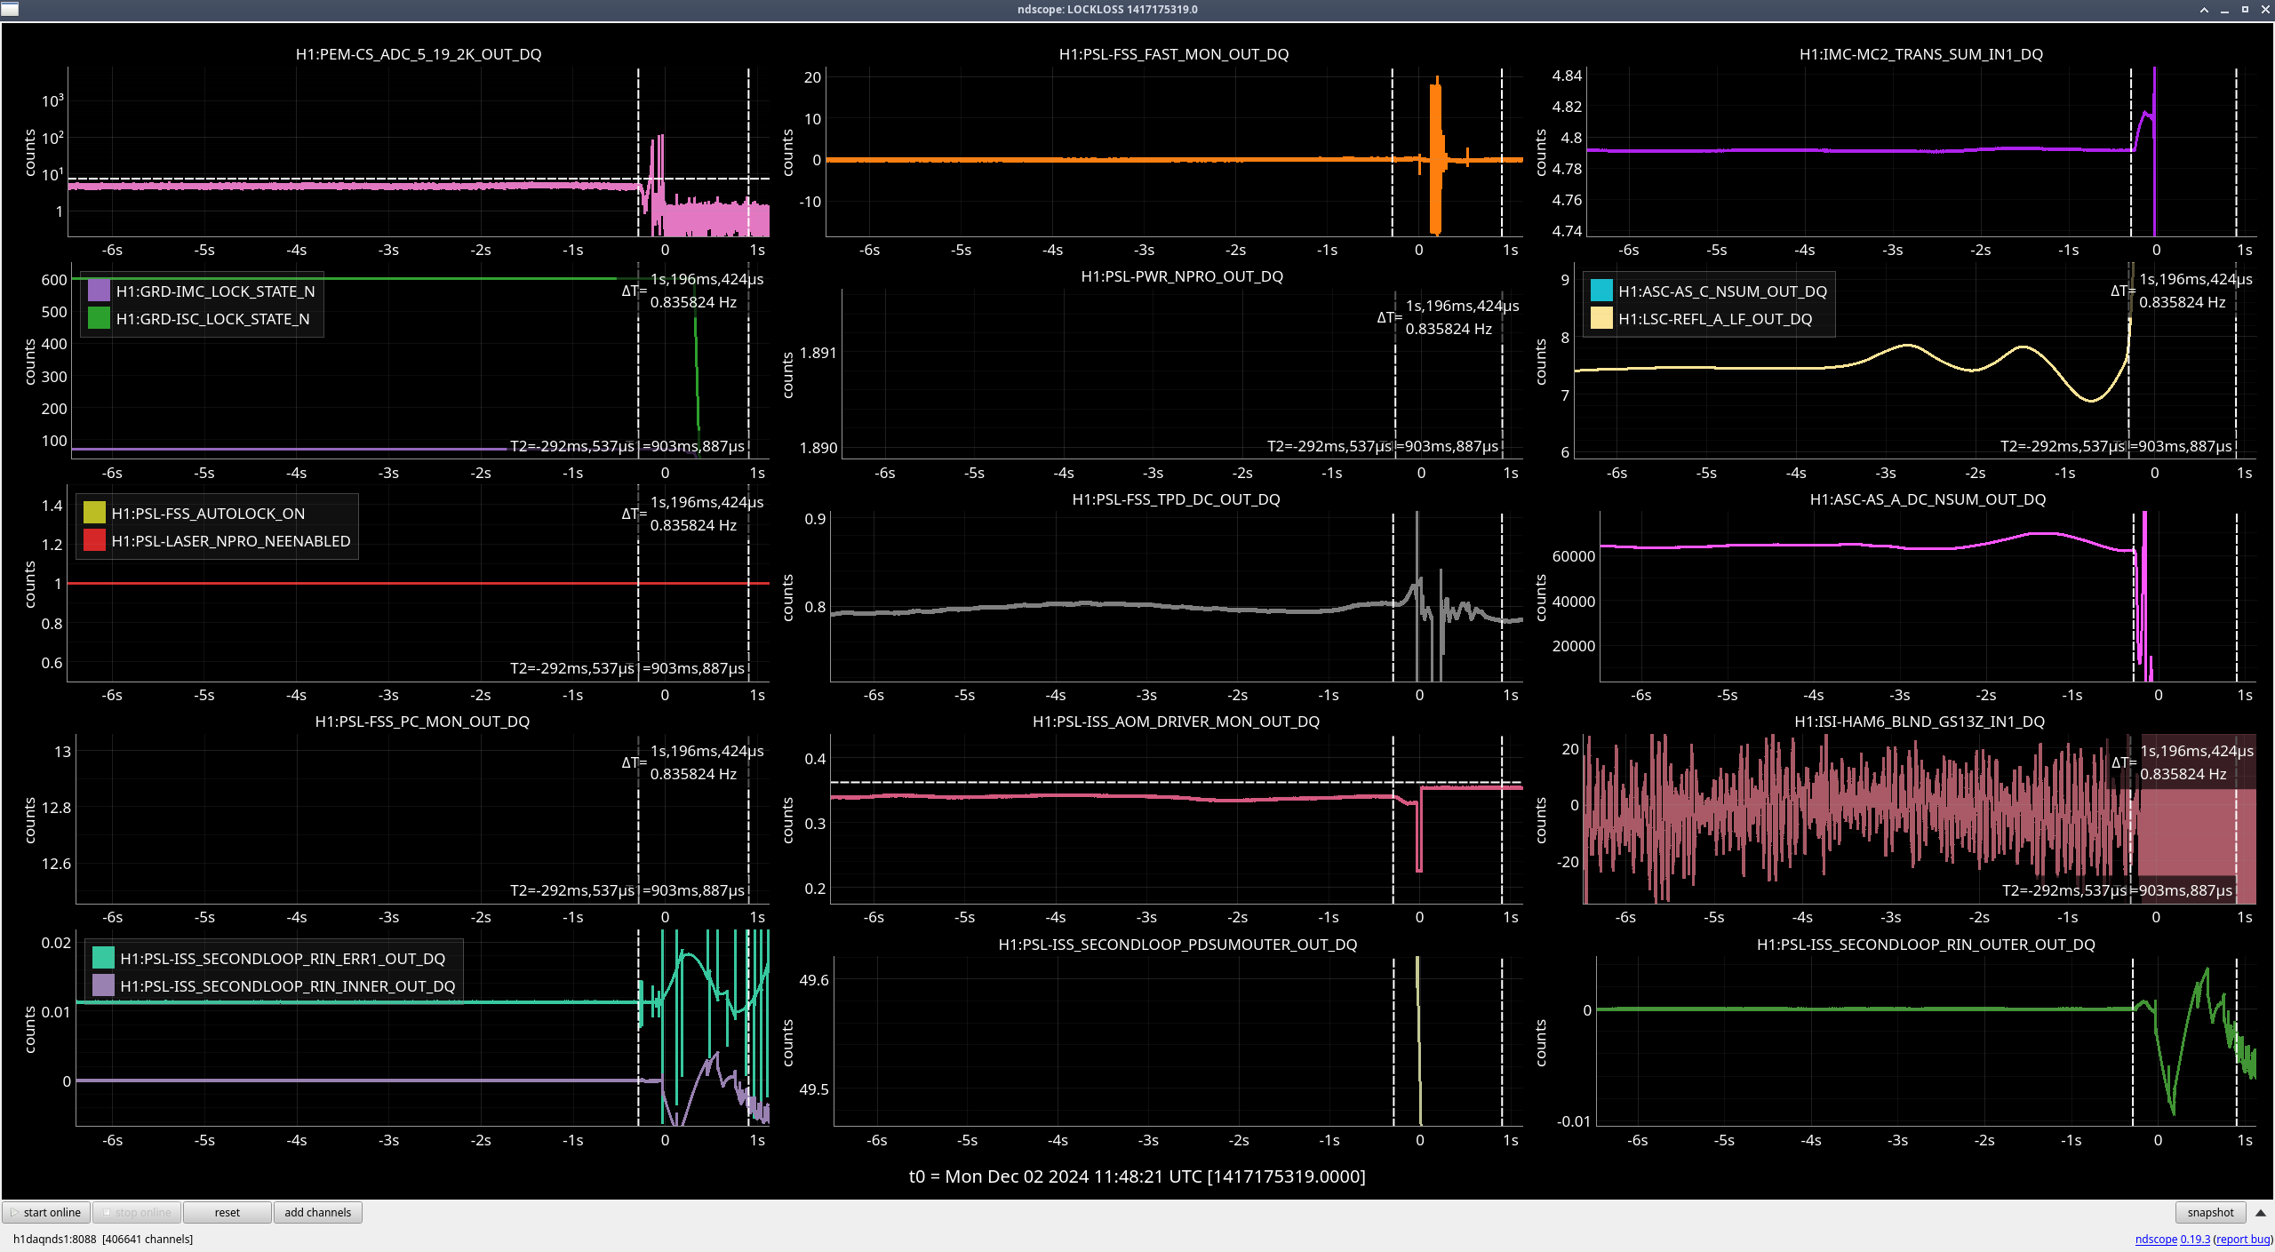This screenshot has height=1252, width=2275.
Task: Click the H1:PSL-FSS_AUTOLOCK_ON legend label
Action: [x=208, y=514]
